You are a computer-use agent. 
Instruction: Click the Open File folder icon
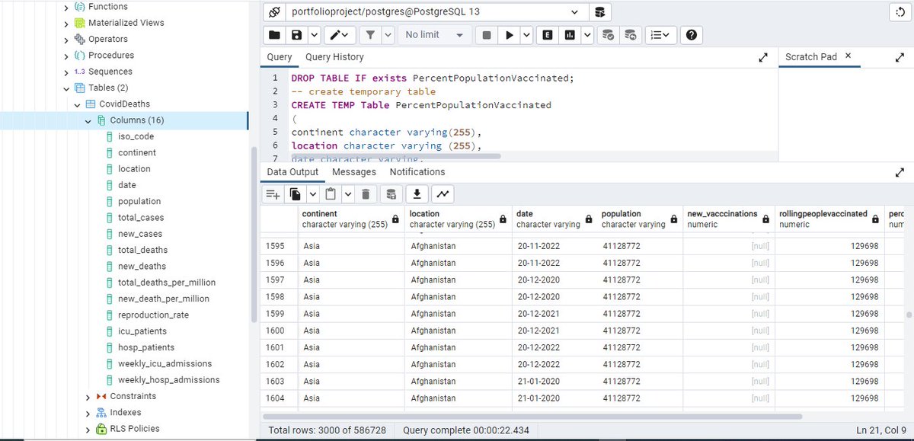pyautogui.click(x=274, y=35)
